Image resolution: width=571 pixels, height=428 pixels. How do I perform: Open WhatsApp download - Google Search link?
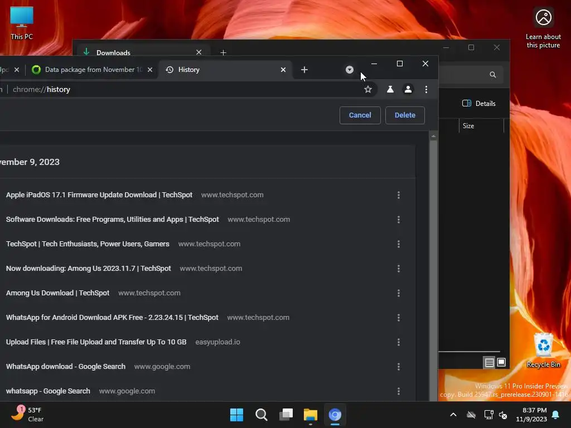66,367
